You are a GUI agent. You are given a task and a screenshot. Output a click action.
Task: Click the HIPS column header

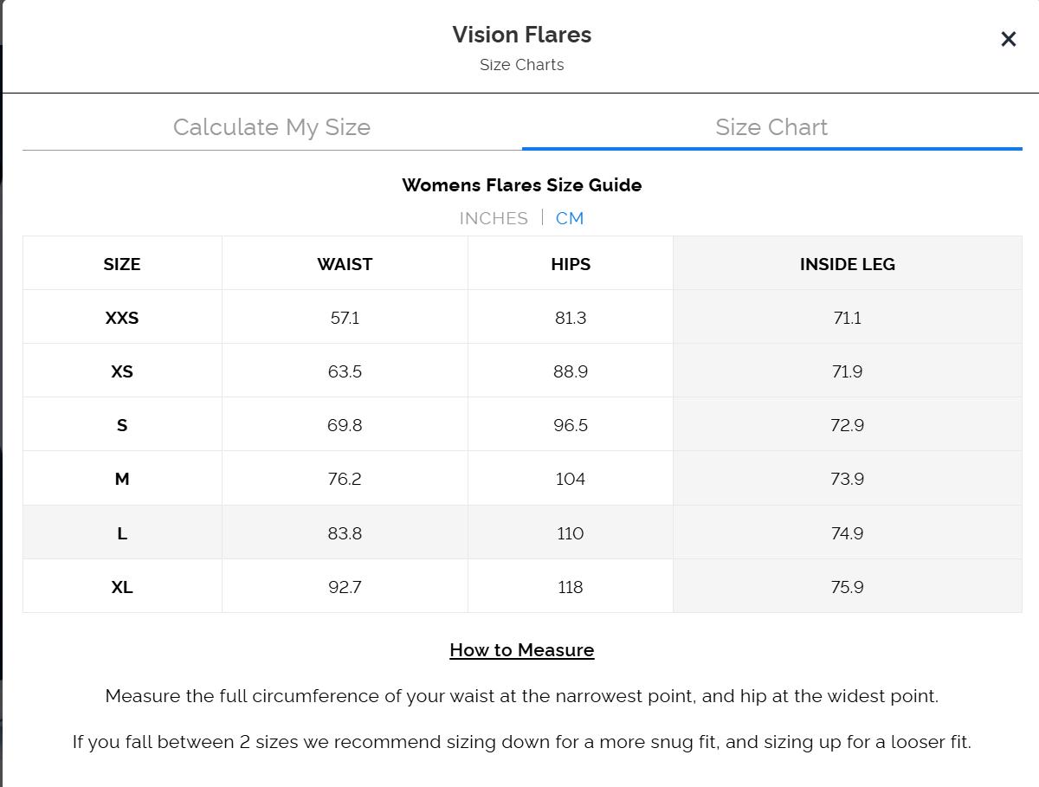pos(570,264)
